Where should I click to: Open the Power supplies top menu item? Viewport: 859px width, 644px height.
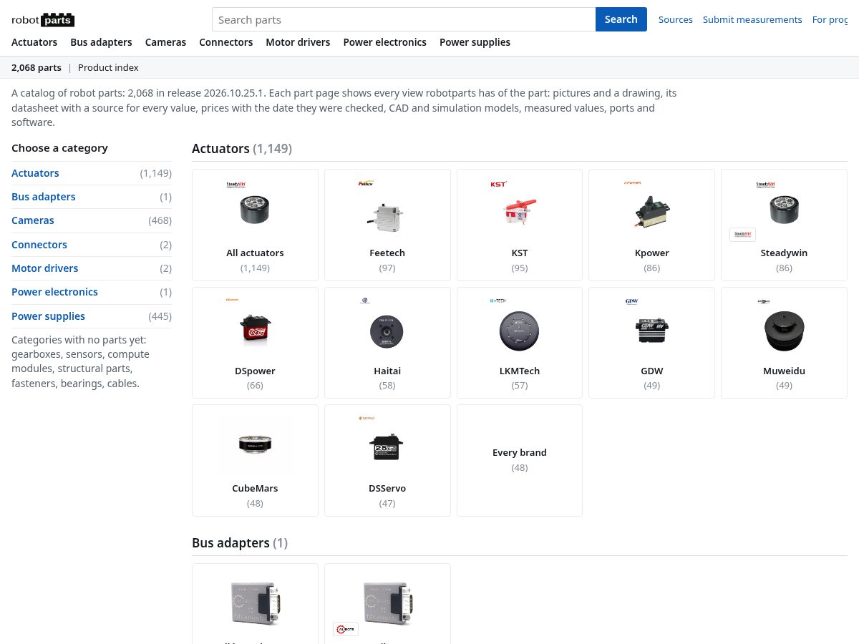click(475, 42)
